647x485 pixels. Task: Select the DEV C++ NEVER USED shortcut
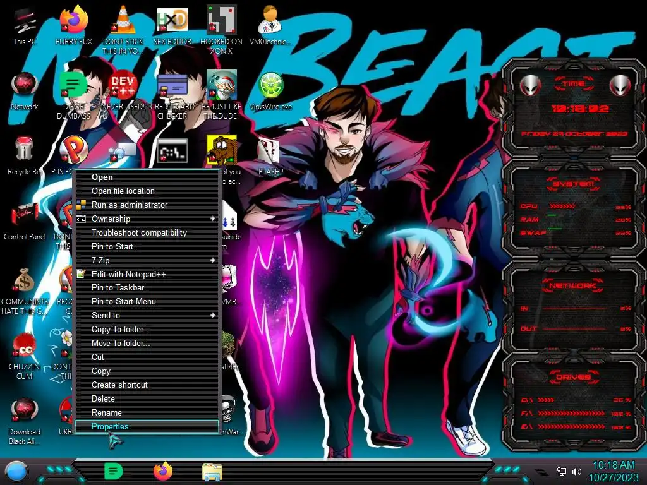click(123, 91)
